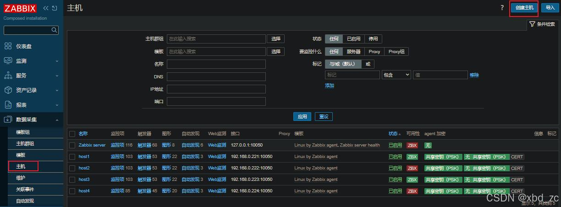The width and height of the screenshot is (561, 207).
Task: Choose Proxy for monitored-by filter
Action: click(x=374, y=52)
